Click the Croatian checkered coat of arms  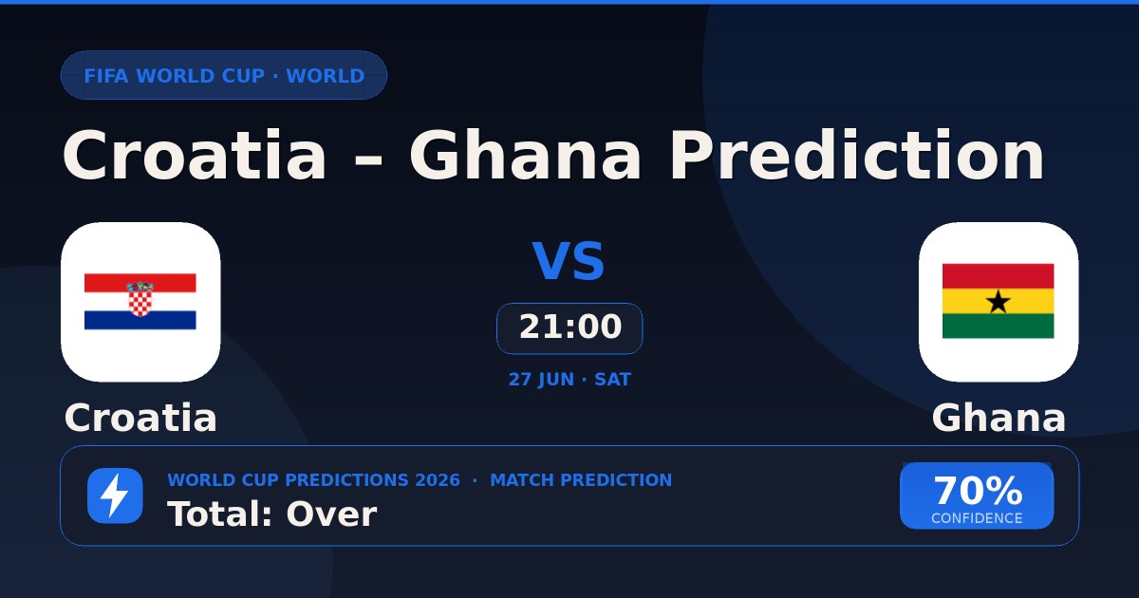pyautogui.click(x=140, y=299)
